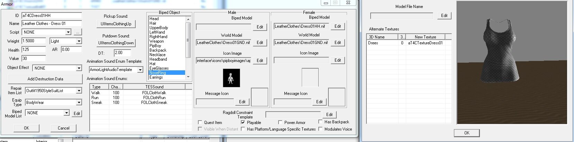
Task: Click the New Texture column header
Action: pos(425,37)
